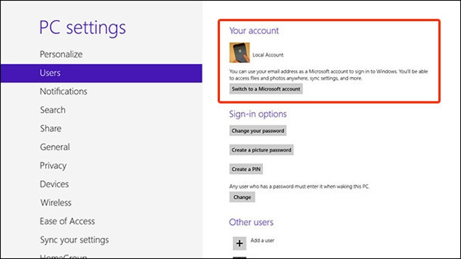This screenshot has height=259, width=461.
Task: Open Notifications settings
Action: tap(64, 91)
